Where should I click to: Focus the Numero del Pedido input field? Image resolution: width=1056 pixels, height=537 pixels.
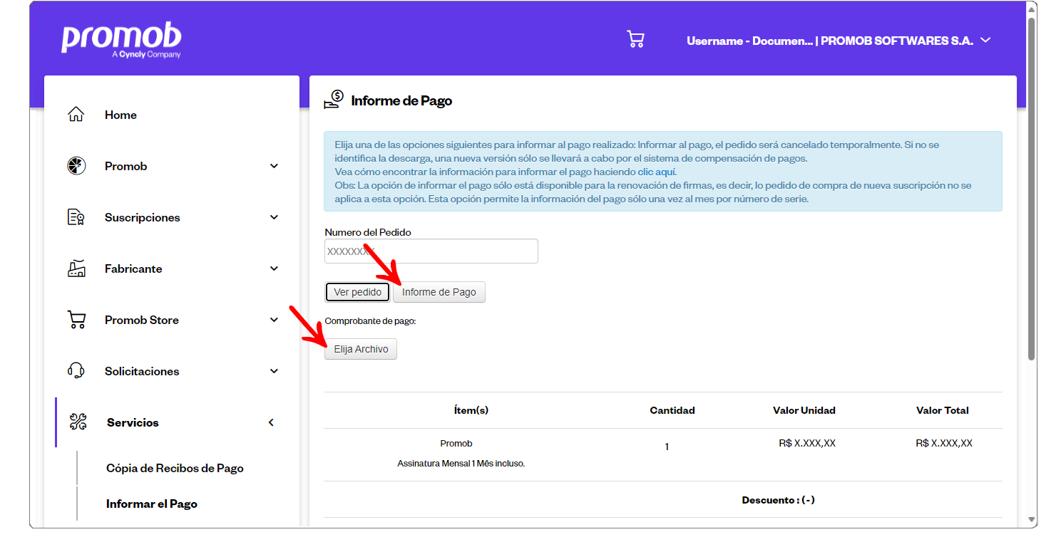[x=431, y=251]
